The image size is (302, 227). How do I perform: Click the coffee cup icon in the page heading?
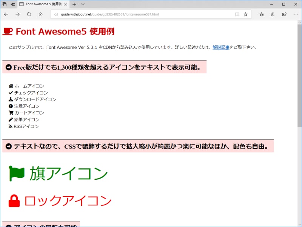pyautogui.click(x=8, y=32)
